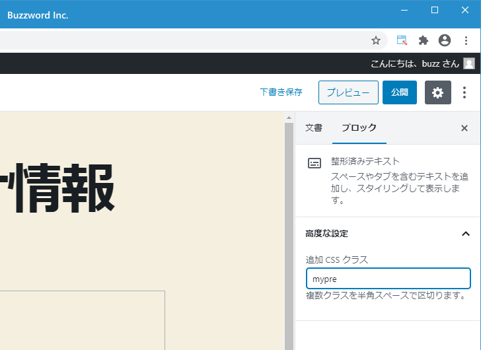Maximize the Buzzword Inc. window
This screenshot has width=481, height=350.
[435, 10]
